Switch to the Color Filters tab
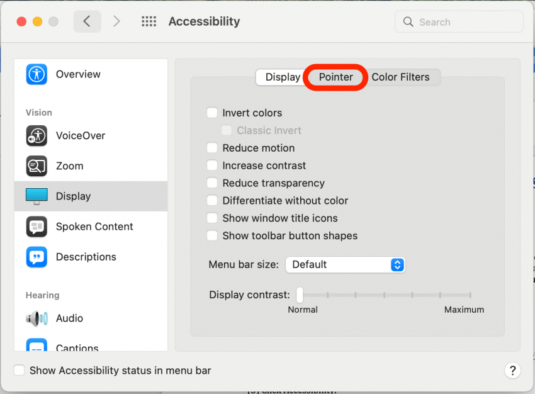The height and width of the screenshot is (394, 535). point(400,77)
